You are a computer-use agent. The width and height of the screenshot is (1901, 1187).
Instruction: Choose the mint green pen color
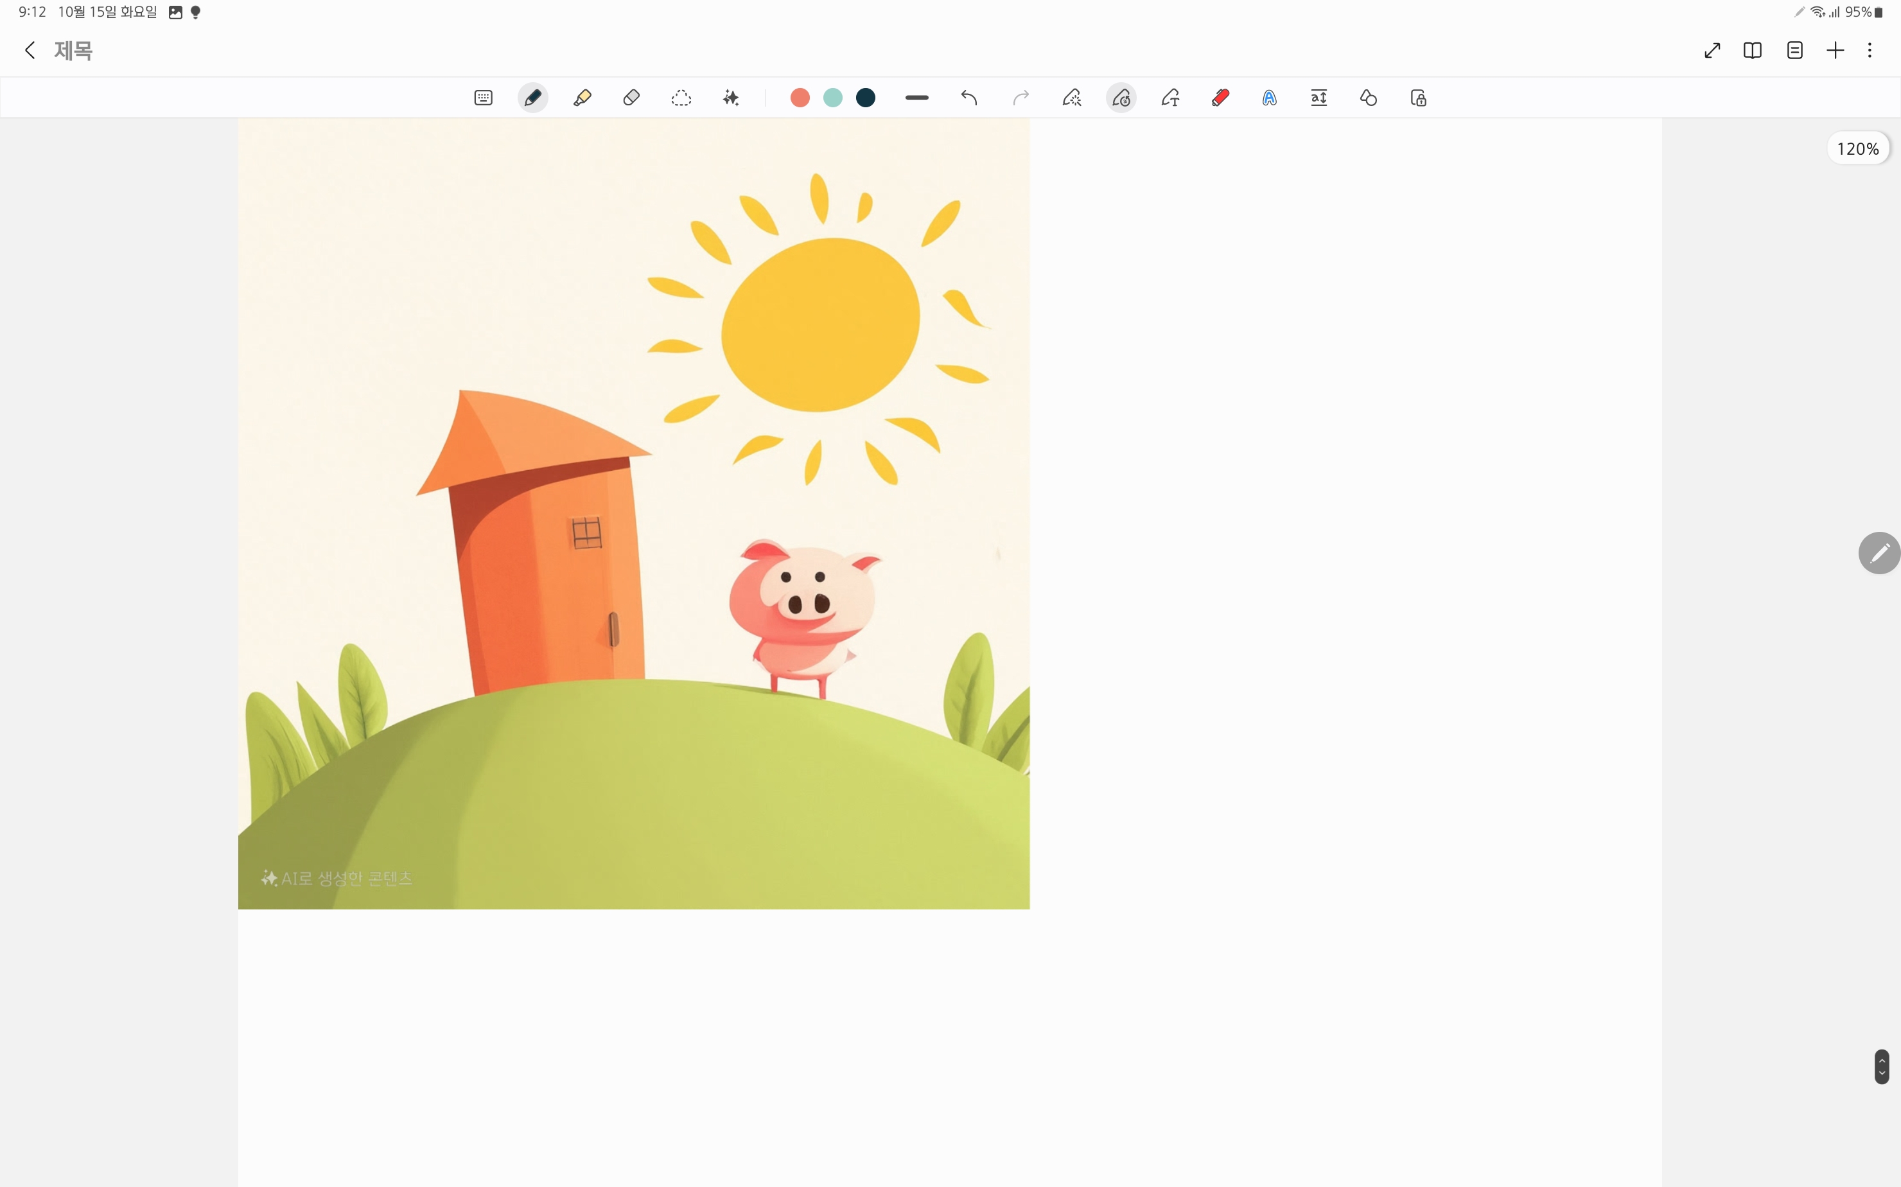pyautogui.click(x=833, y=98)
